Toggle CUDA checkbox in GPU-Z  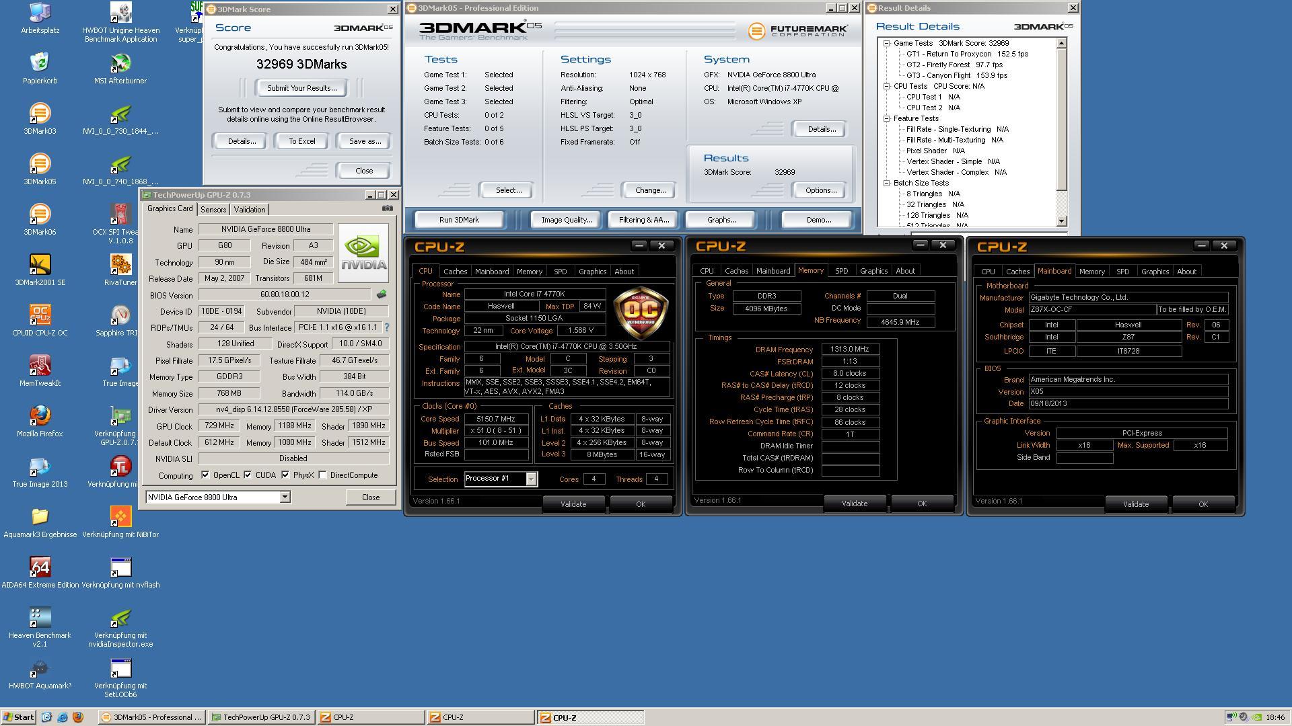tap(248, 475)
